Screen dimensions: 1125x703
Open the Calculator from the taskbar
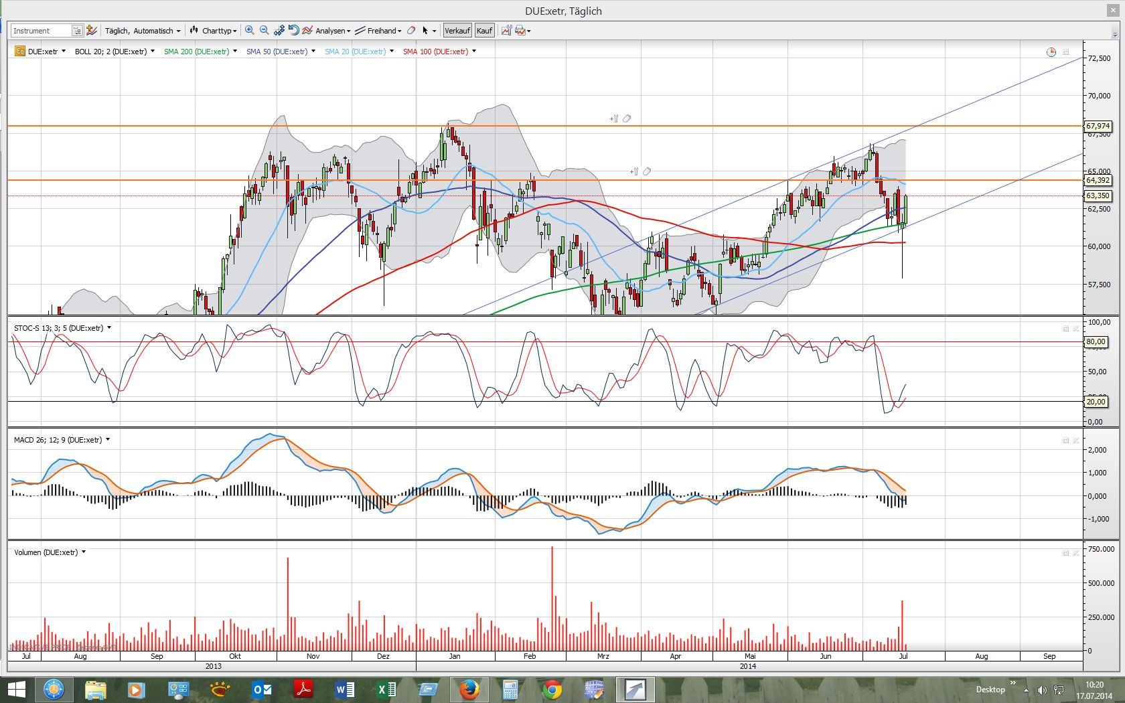point(510,690)
